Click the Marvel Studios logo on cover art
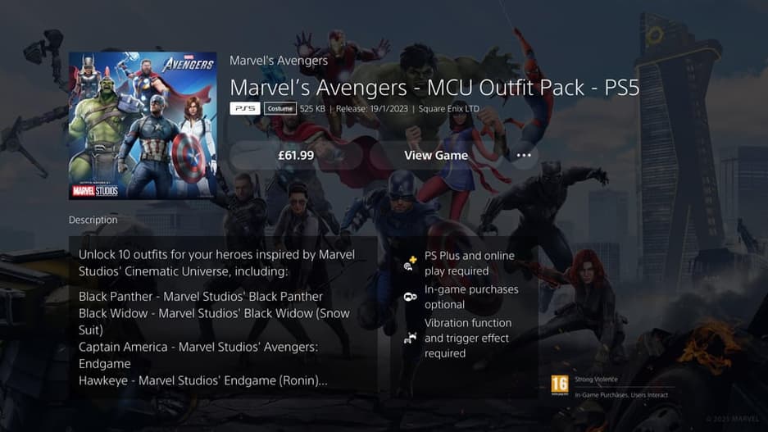 (95, 190)
